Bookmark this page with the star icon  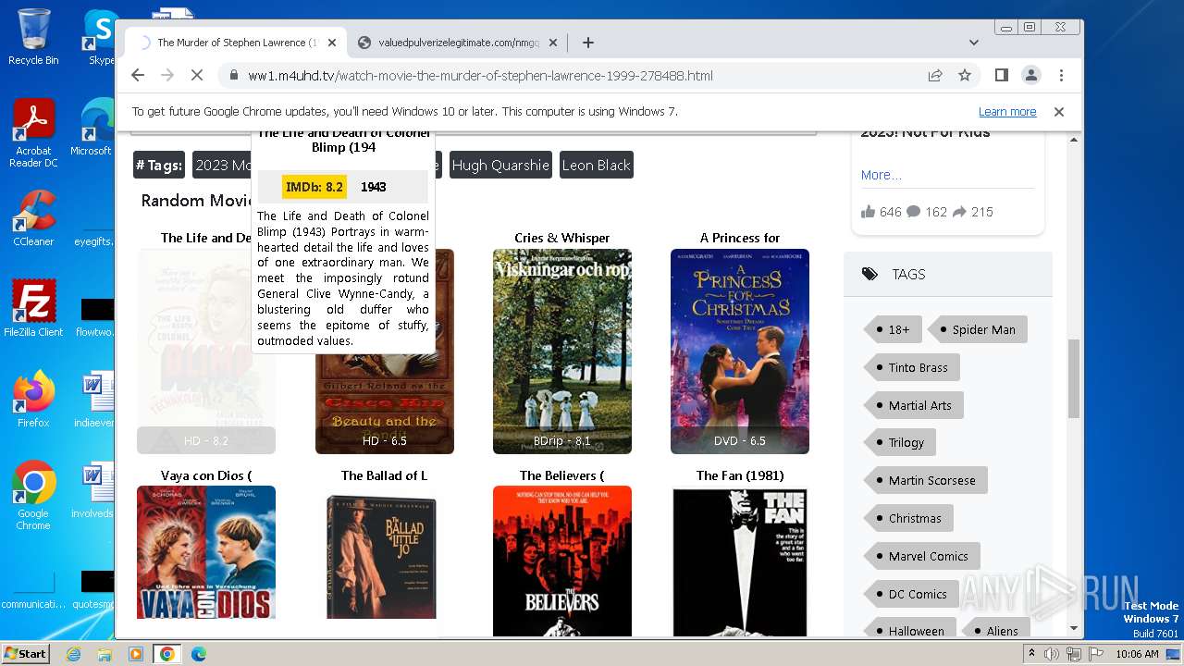(x=965, y=76)
